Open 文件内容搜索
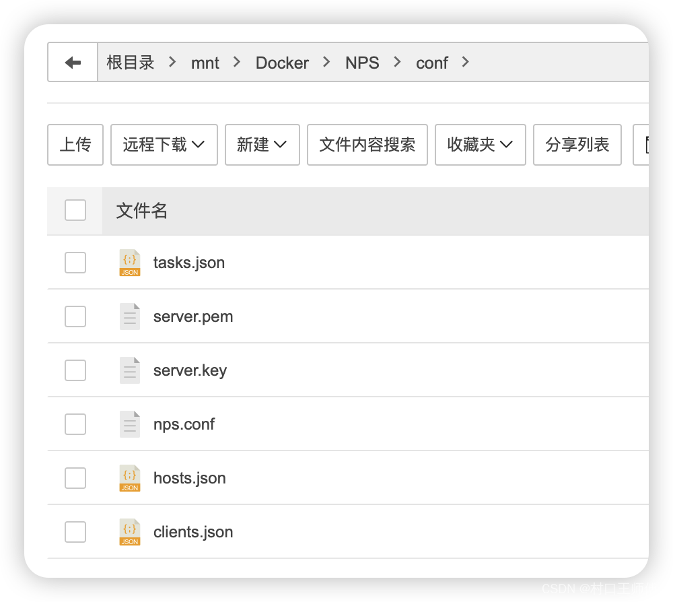The image size is (673, 602). tap(367, 144)
